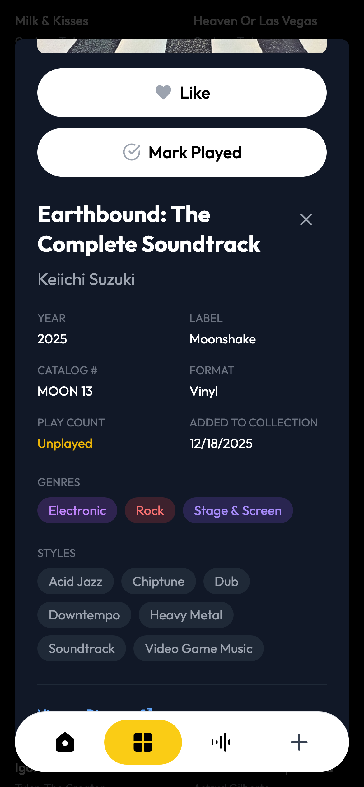Screen dimensions: 364x787
Task: Select the Heavy Metal style chip
Action: tap(186, 615)
